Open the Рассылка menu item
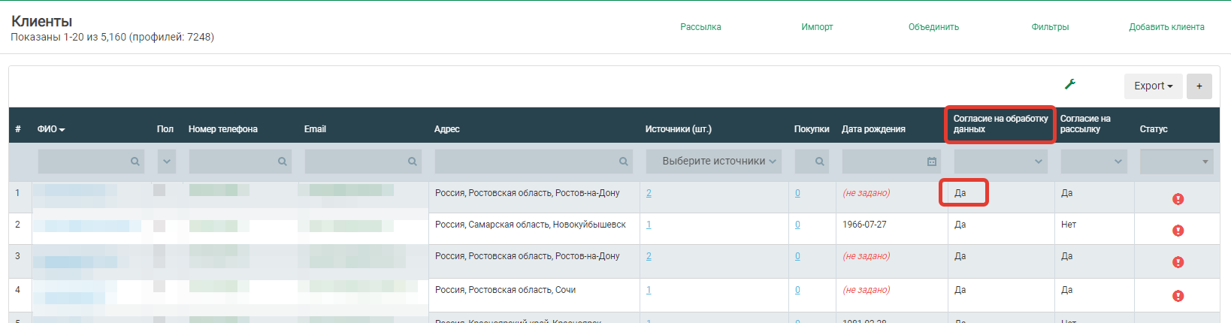Viewport: 1231px width, 323px height. (700, 27)
